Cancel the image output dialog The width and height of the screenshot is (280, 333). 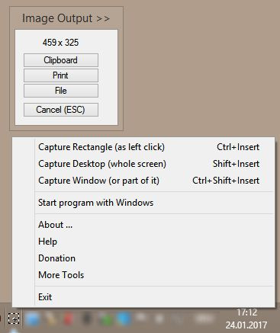[x=61, y=110]
